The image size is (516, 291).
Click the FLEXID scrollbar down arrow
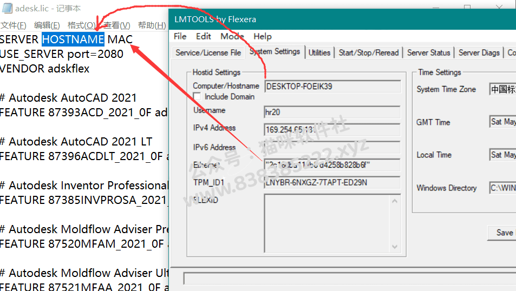[x=395, y=247]
